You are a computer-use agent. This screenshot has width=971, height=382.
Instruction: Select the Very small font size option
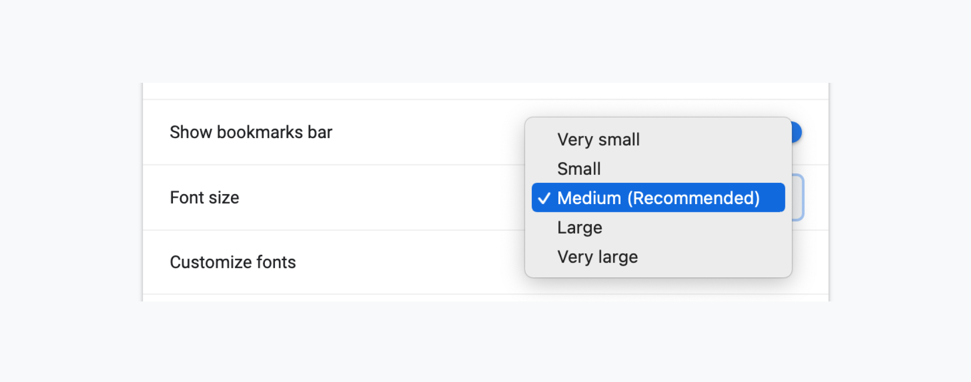pos(598,139)
